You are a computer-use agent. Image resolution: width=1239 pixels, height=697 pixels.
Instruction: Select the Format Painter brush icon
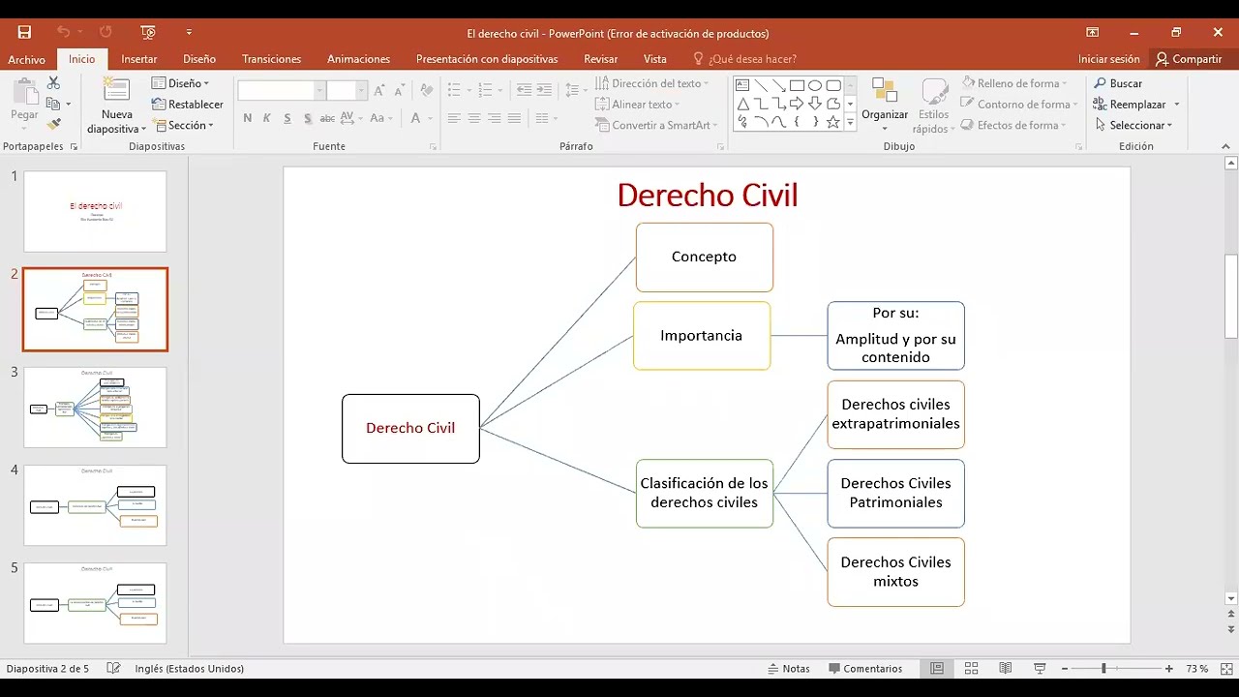pyautogui.click(x=53, y=124)
